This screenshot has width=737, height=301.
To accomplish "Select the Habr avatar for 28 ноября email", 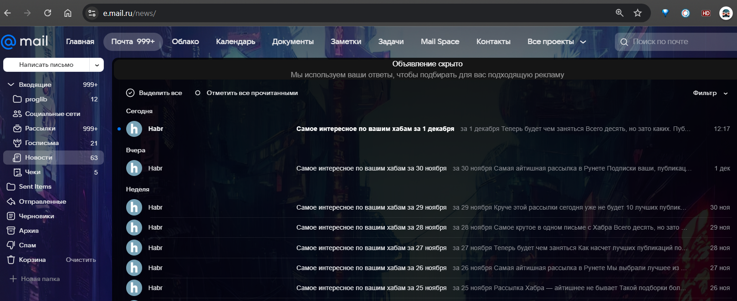I will (134, 227).
